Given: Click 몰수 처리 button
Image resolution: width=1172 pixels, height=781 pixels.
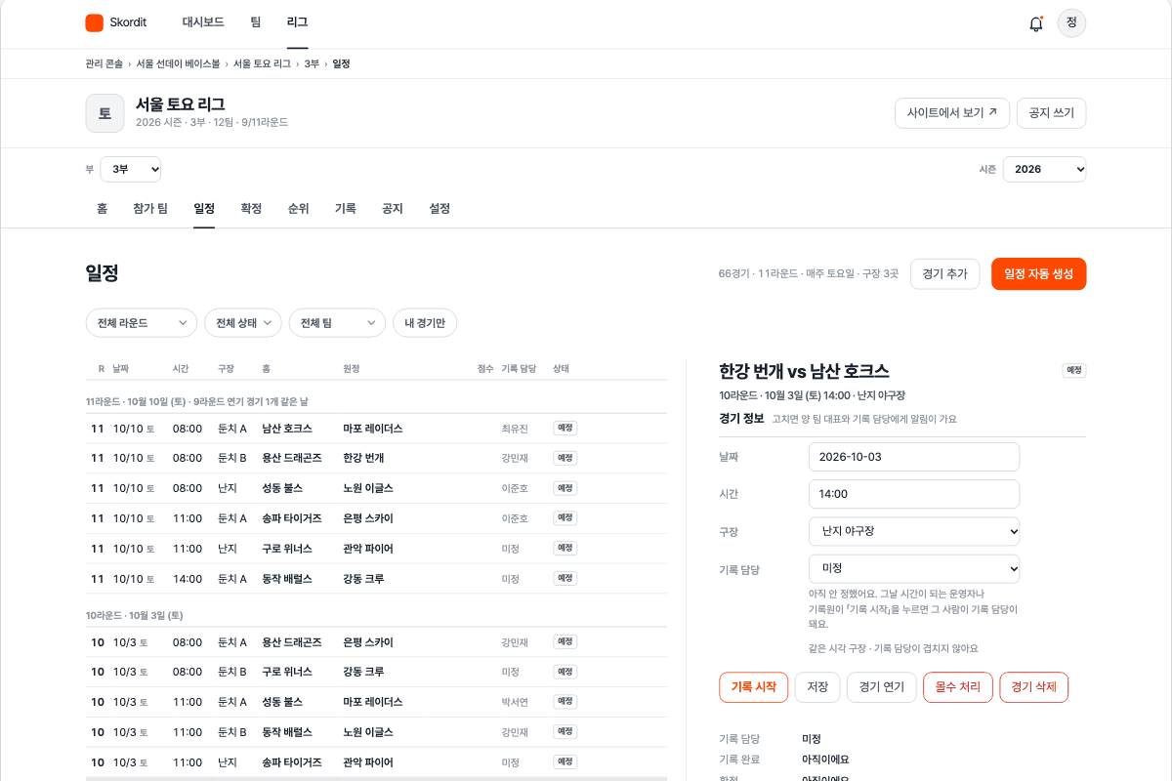Looking at the screenshot, I should point(958,687).
